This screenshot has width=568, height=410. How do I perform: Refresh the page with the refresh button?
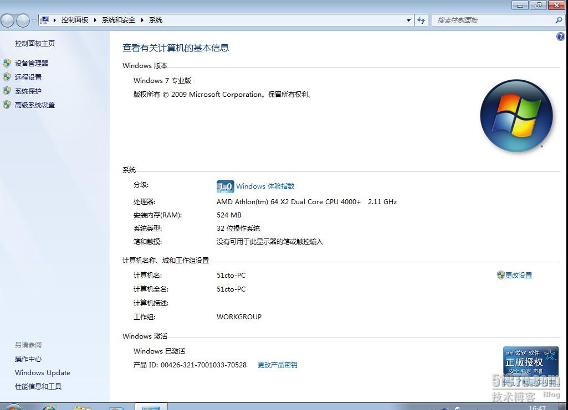pos(421,20)
